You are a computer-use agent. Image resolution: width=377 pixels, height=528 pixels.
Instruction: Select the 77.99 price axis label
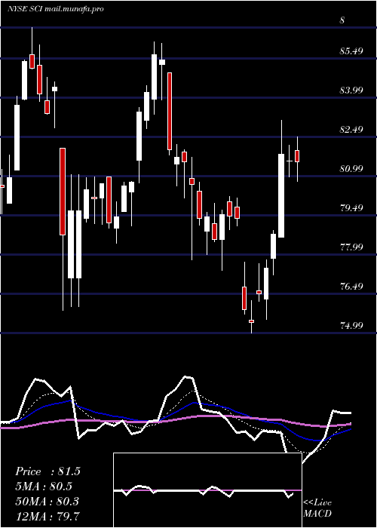click(351, 247)
